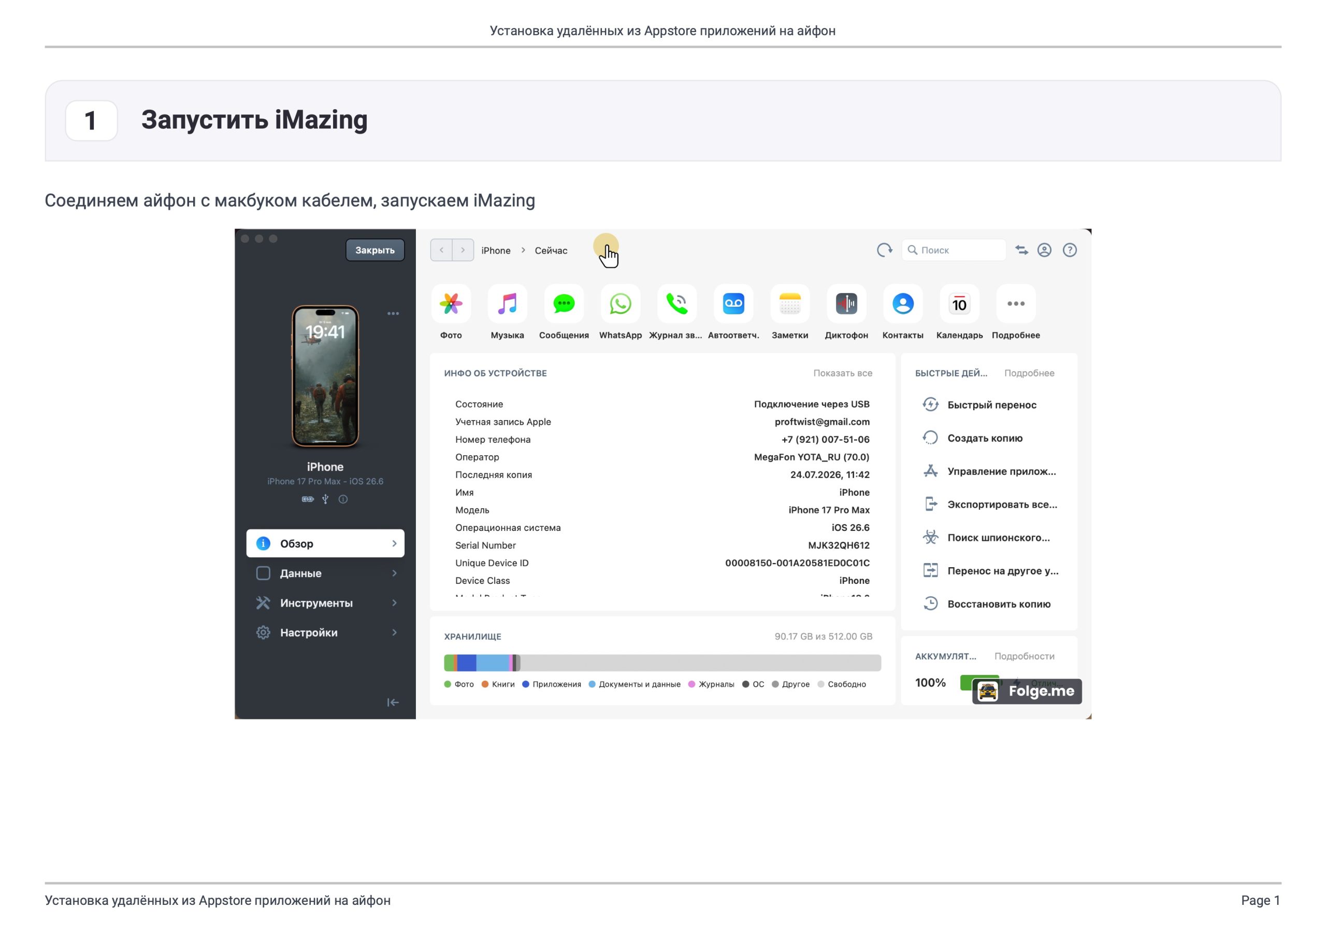The image size is (1326, 937).
Task: Expand the Настройки row chevron
Action: click(395, 632)
